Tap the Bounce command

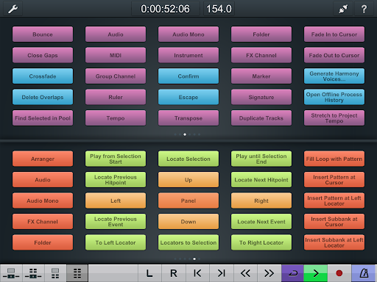tap(43, 35)
